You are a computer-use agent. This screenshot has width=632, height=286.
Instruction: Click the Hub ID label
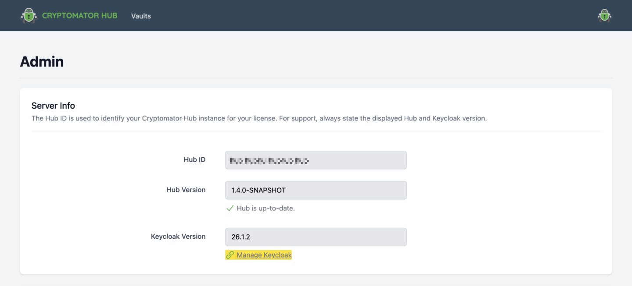[x=194, y=160]
